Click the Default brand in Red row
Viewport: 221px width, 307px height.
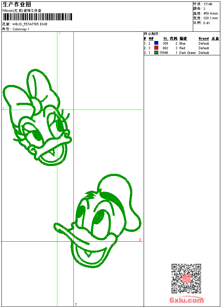tap(204, 48)
